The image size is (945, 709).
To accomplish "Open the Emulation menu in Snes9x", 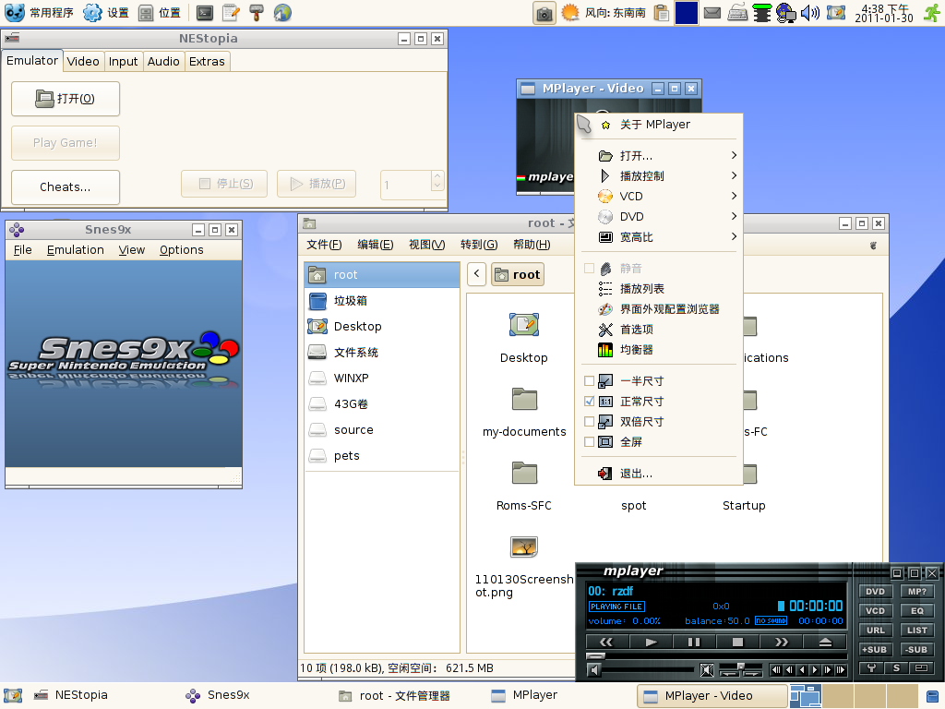I will 76,249.
